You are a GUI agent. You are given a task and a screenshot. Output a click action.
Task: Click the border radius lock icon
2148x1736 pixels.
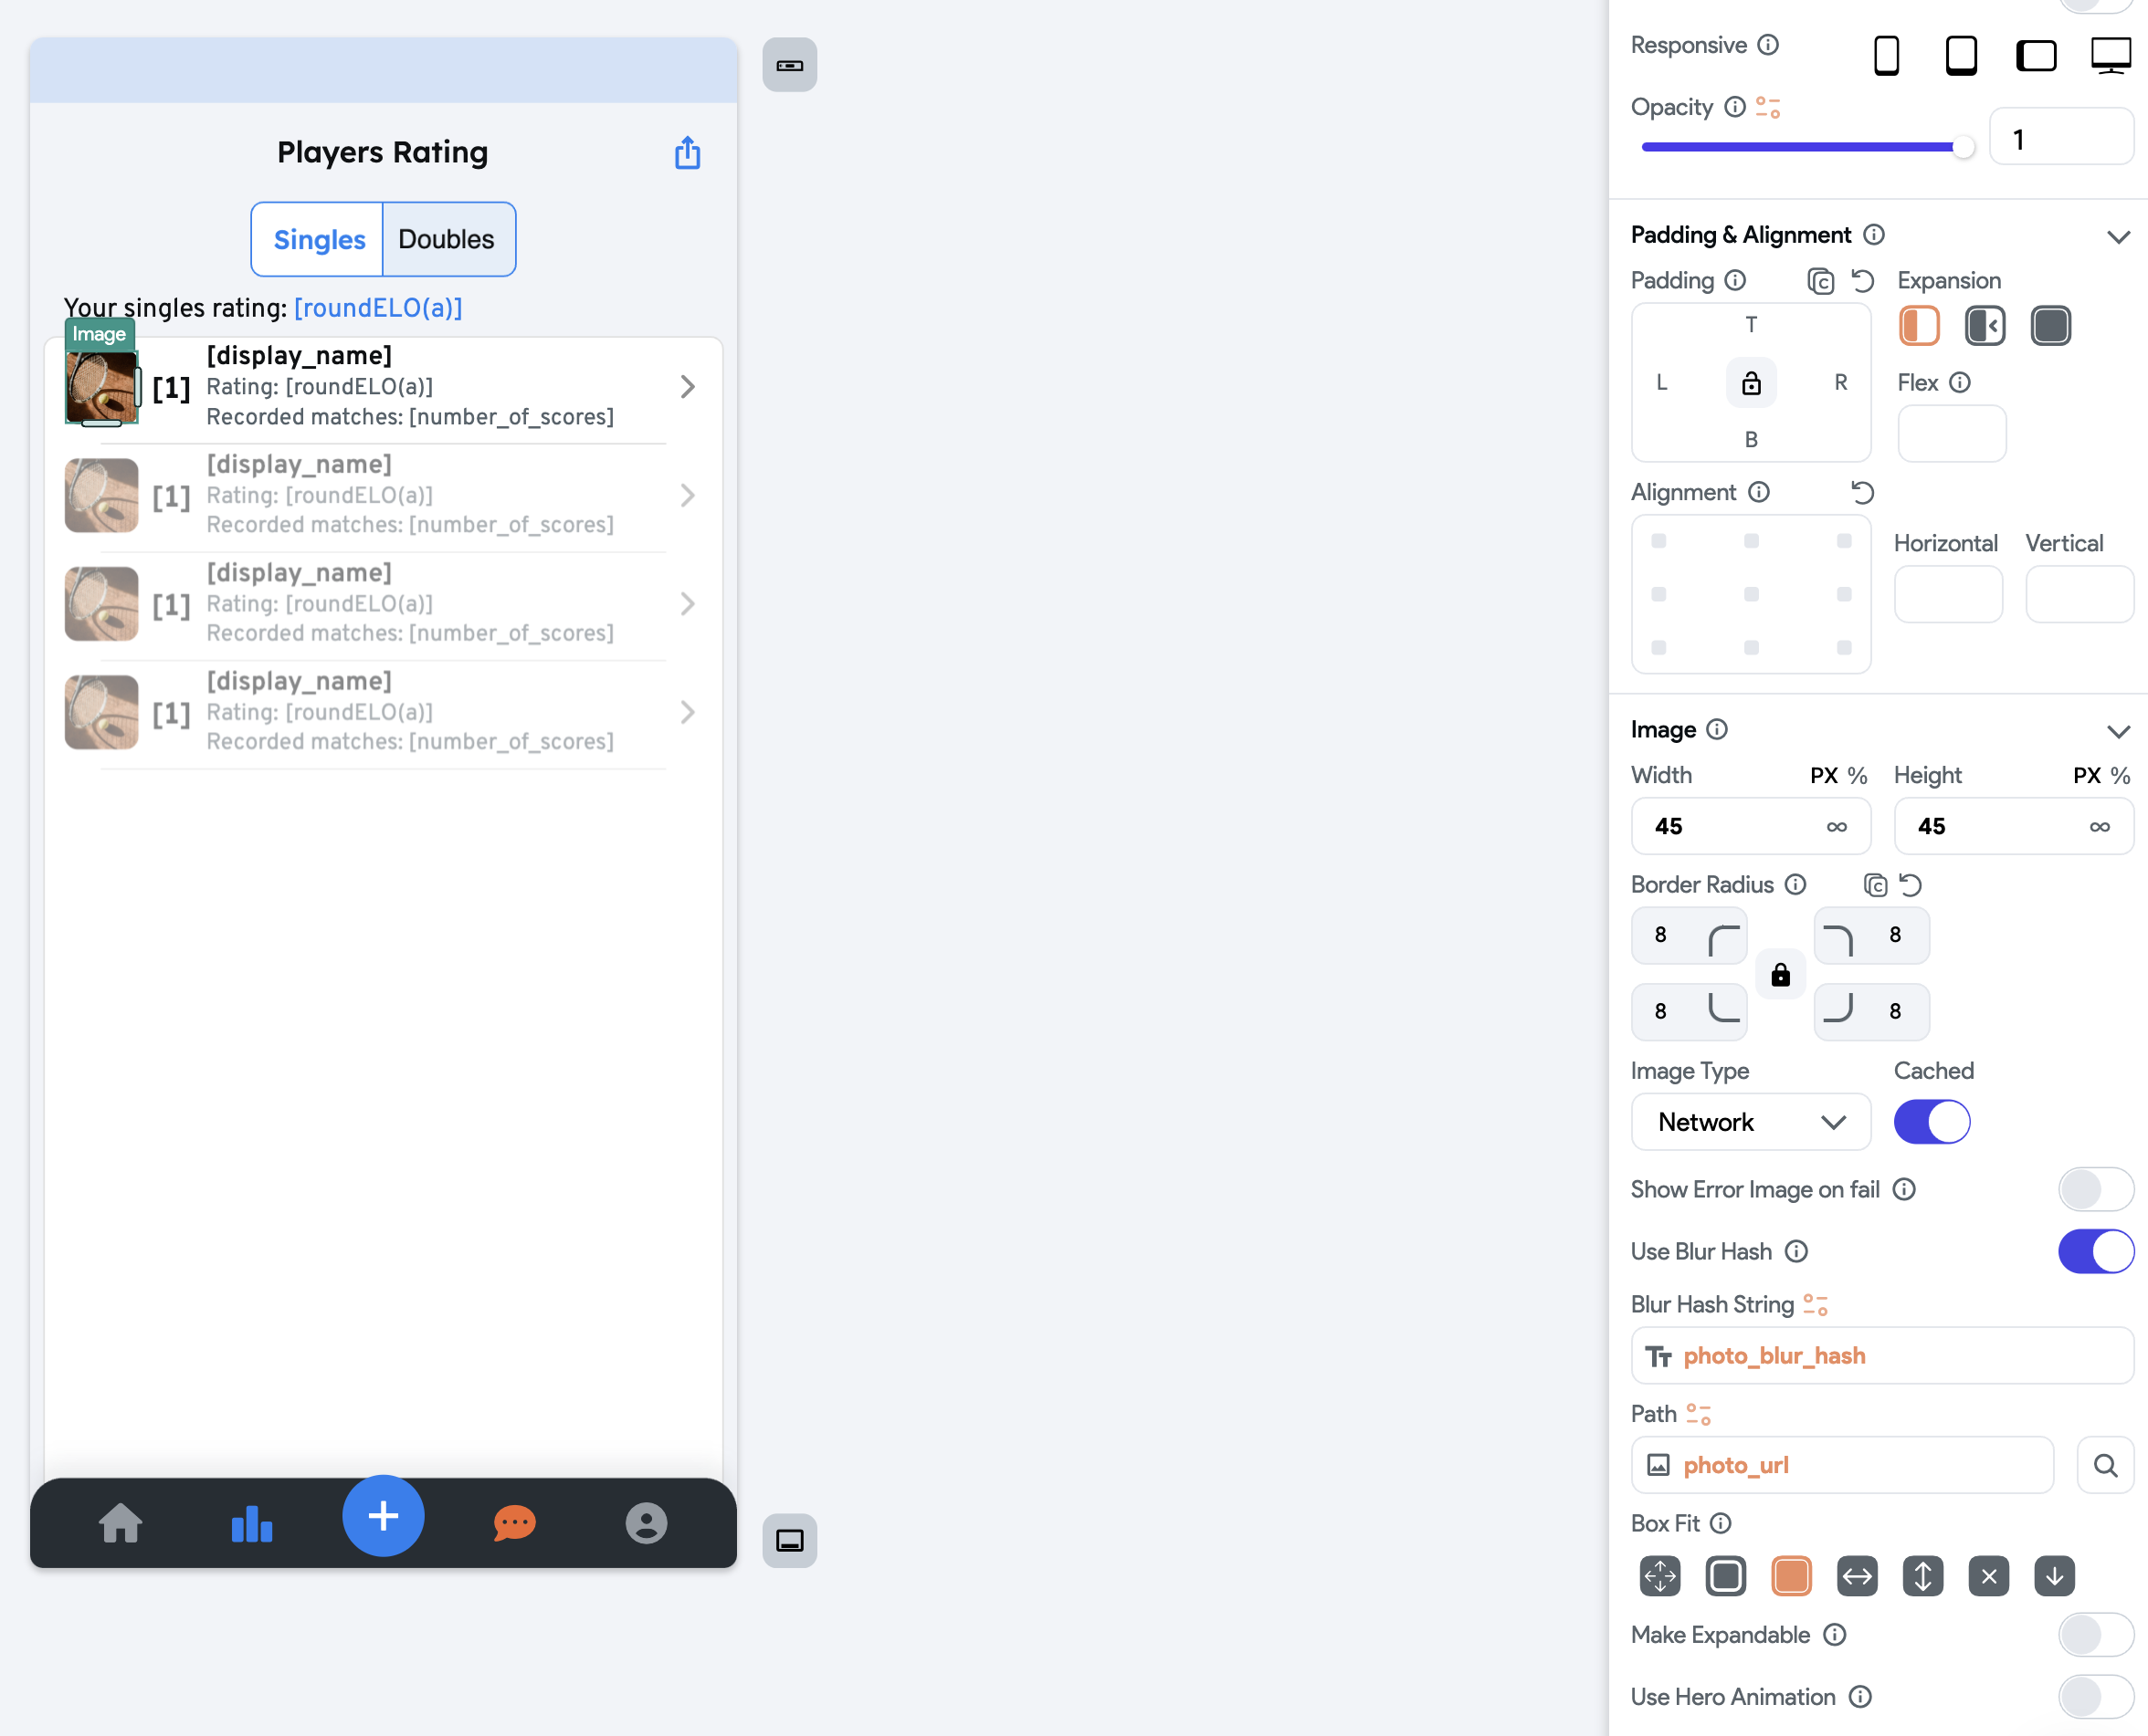(1780, 974)
